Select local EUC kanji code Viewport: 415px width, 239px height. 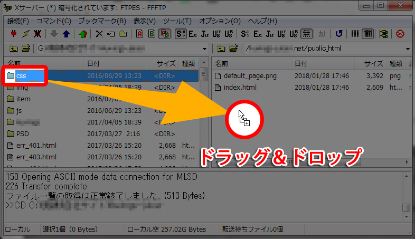coord(193,34)
